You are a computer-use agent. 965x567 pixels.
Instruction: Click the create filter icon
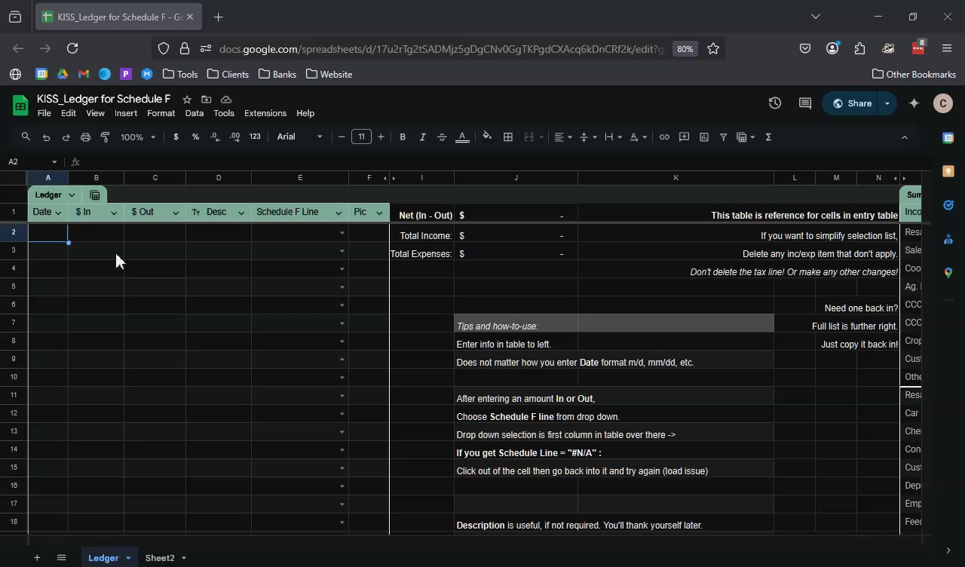click(724, 137)
